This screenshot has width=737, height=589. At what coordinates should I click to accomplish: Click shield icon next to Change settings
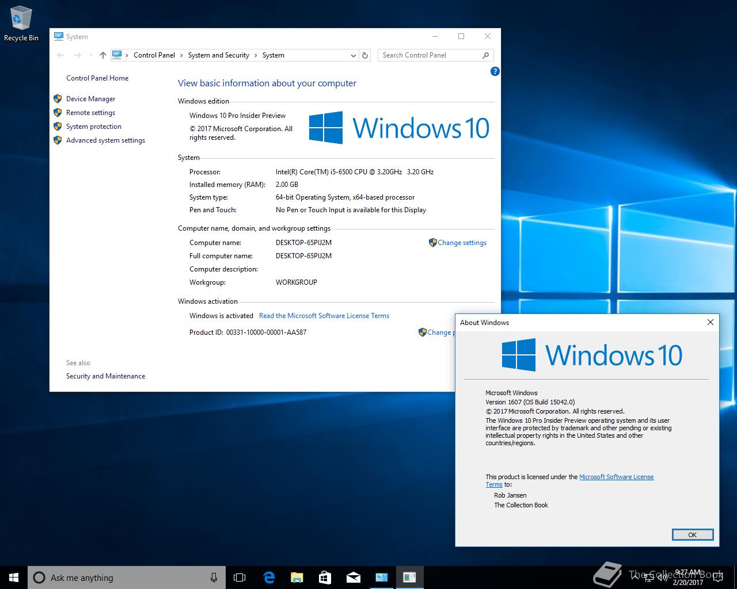point(432,243)
